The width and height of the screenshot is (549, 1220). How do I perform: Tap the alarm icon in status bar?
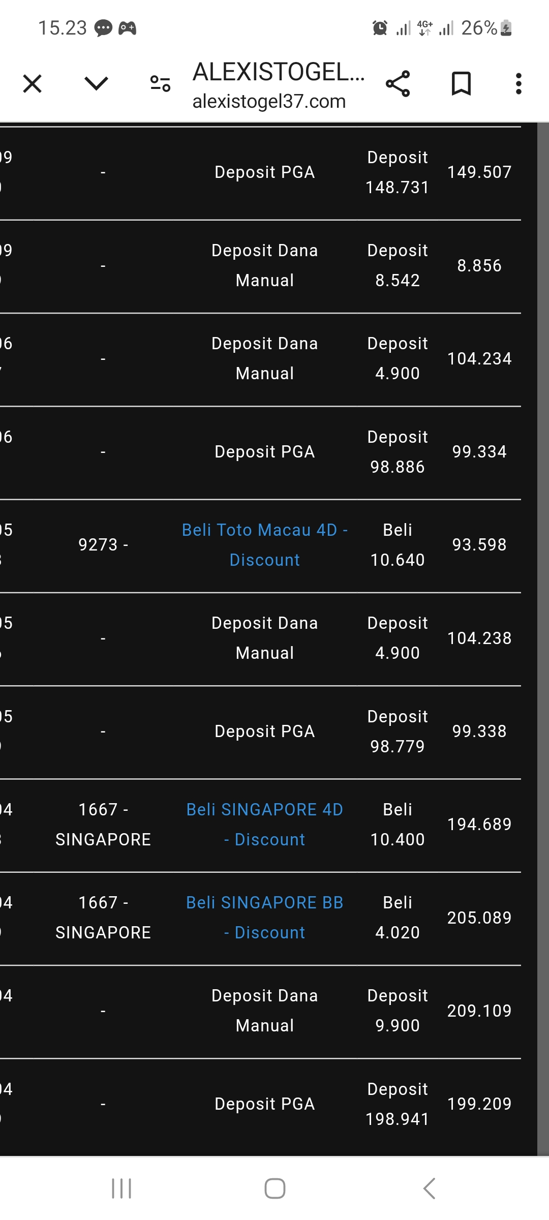click(x=380, y=28)
